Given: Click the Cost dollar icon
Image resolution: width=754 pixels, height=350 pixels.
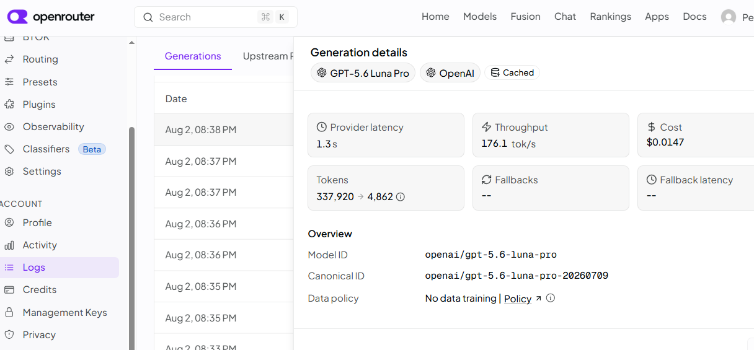Looking at the screenshot, I should click(651, 127).
